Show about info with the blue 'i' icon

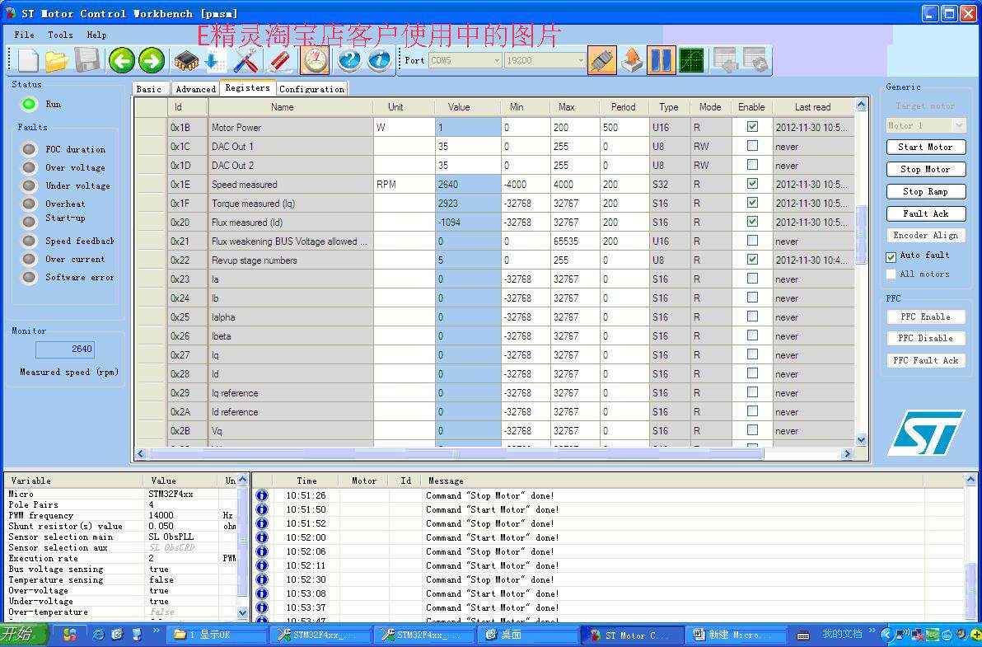click(x=380, y=60)
